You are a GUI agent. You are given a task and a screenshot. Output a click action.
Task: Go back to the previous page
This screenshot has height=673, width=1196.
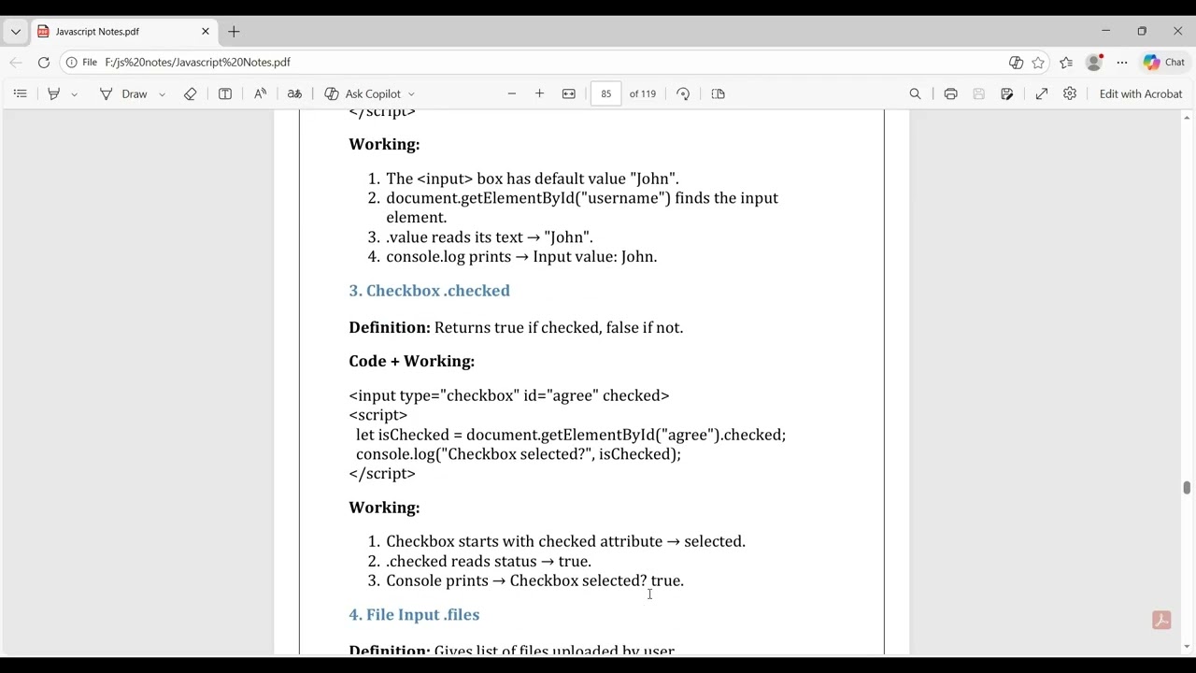pos(16,63)
